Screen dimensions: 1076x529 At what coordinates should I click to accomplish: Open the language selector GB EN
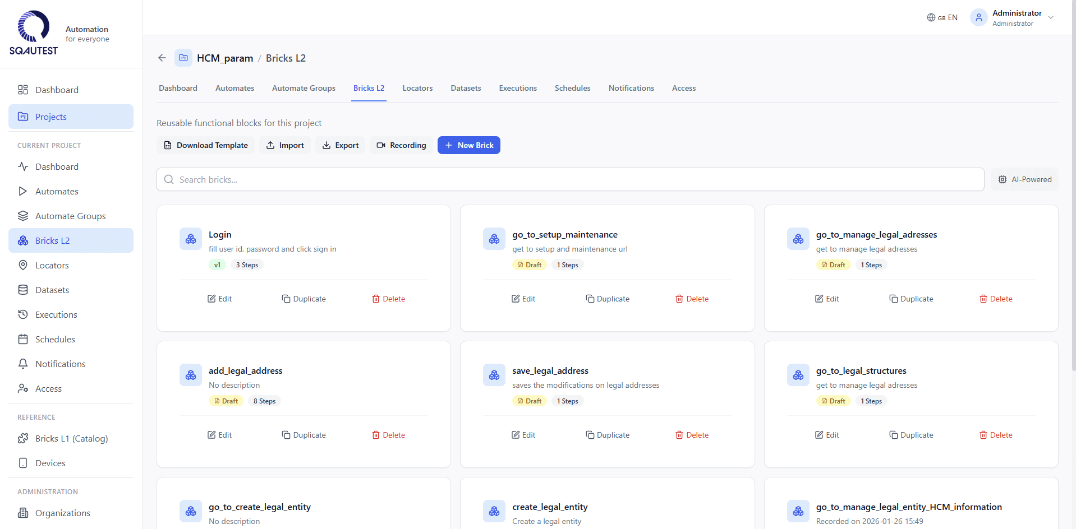click(x=942, y=17)
